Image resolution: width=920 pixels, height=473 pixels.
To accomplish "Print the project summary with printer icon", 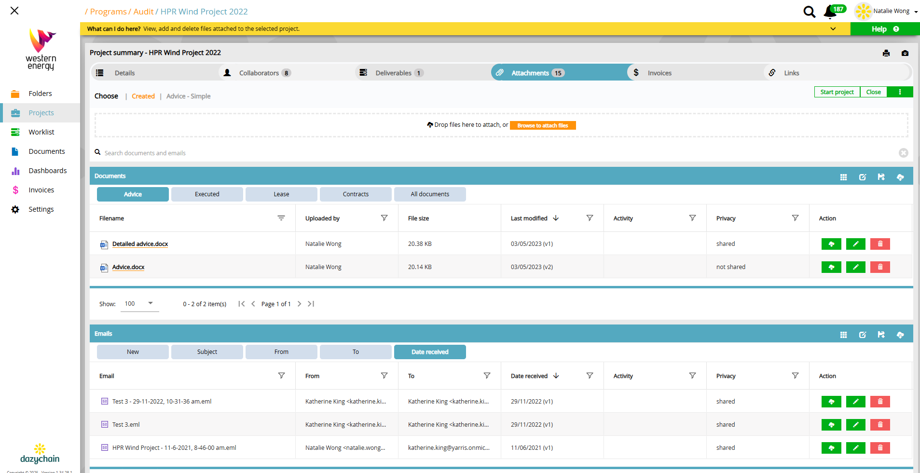I will (886, 53).
